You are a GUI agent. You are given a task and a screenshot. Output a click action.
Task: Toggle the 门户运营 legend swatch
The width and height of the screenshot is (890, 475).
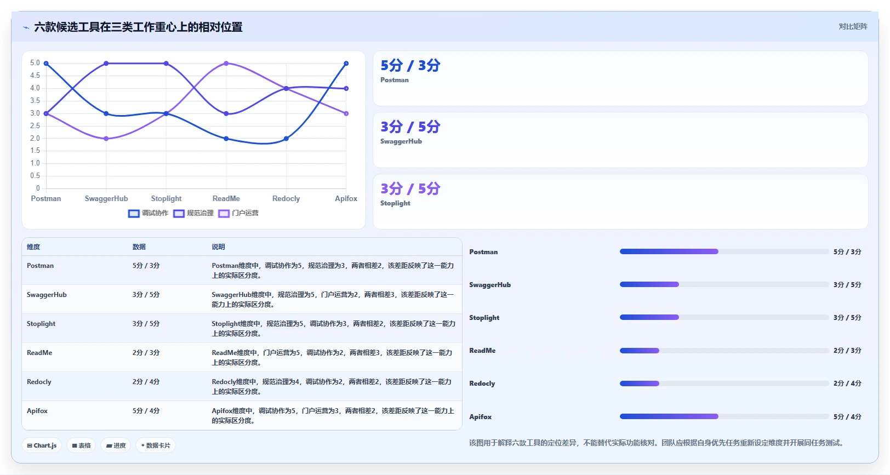(x=224, y=214)
